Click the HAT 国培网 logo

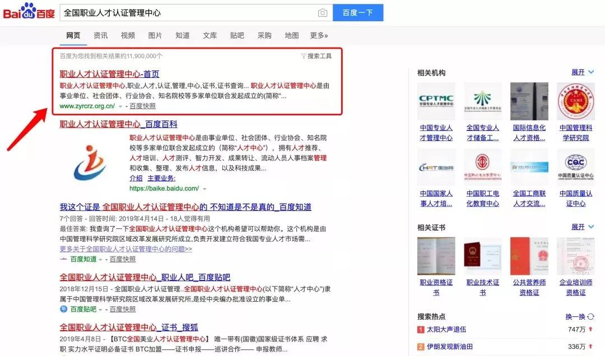(436, 167)
